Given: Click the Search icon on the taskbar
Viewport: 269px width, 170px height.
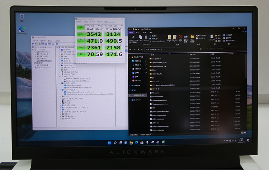Looking at the screenshot, I should pos(115,143).
